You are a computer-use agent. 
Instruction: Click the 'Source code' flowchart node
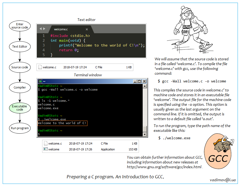point(20,67)
